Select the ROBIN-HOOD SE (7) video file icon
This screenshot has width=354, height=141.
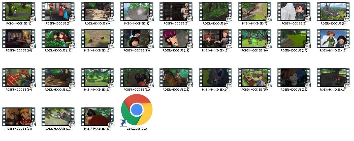click(x=254, y=12)
